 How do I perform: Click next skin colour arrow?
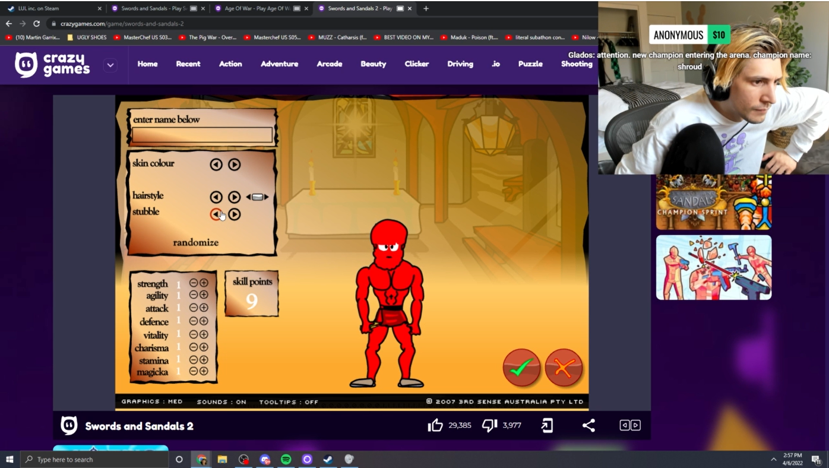coord(235,165)
